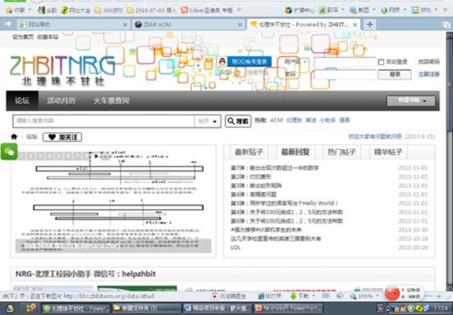The width and height of the screenshot is (453, 315).
Task: Click the green 下载 download icon
Action: coord(294,296)
